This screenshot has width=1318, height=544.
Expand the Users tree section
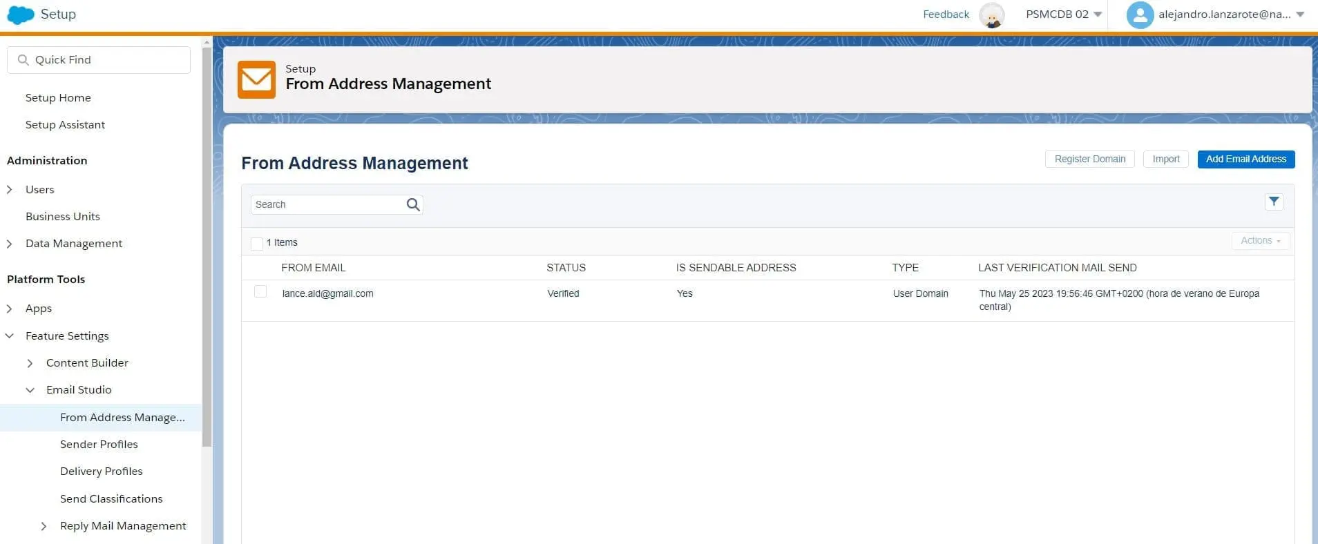[10, 189]
